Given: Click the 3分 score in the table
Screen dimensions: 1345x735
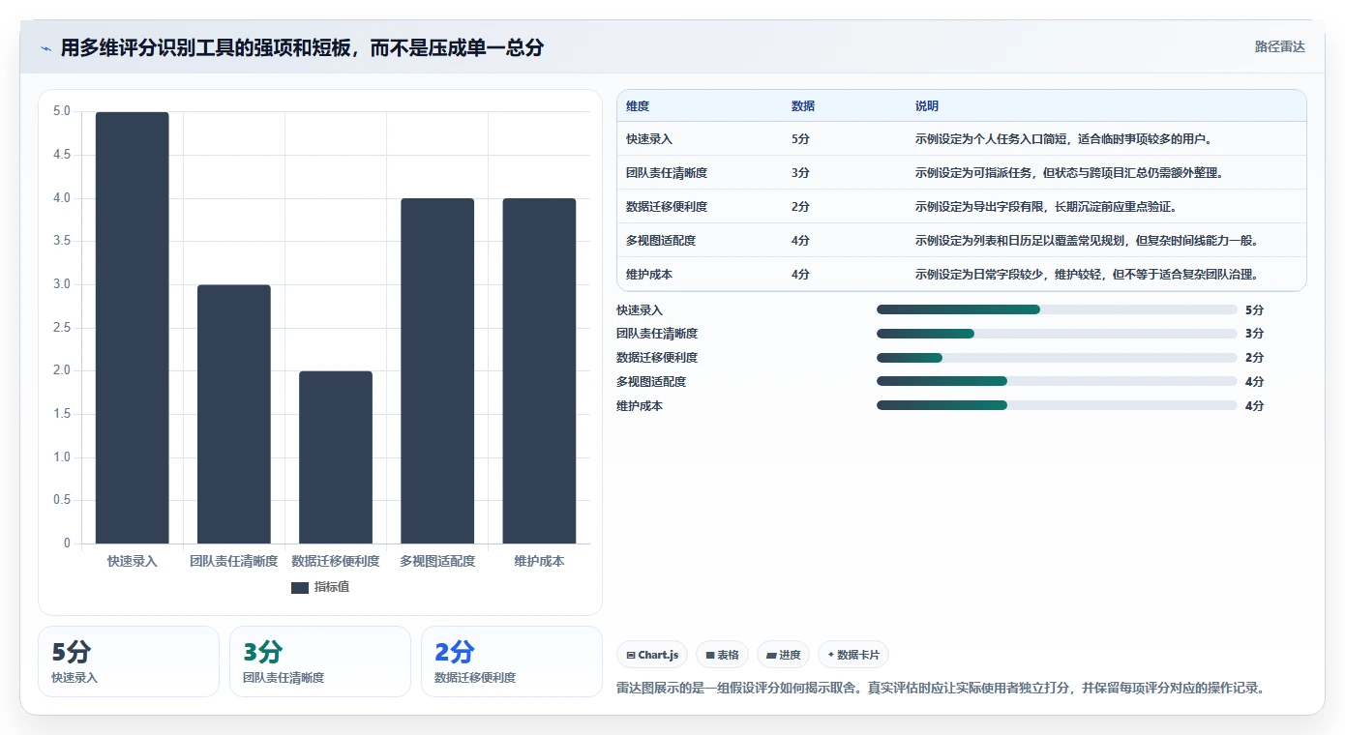Looking at the screenshot, I should [800, 173].
